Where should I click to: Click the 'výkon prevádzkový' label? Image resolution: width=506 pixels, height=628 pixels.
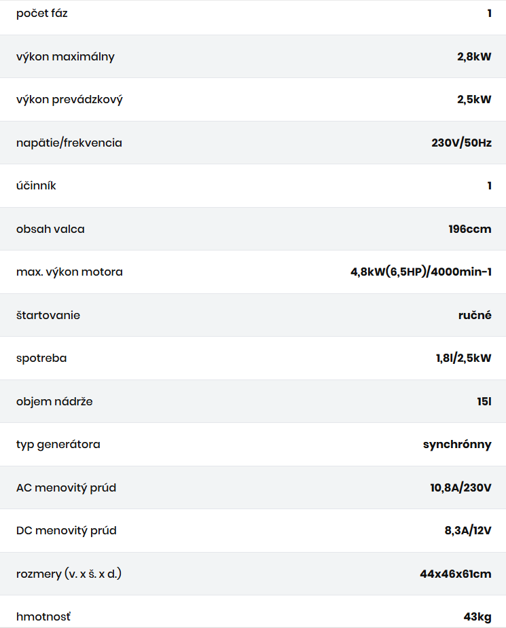coord(69,100)
